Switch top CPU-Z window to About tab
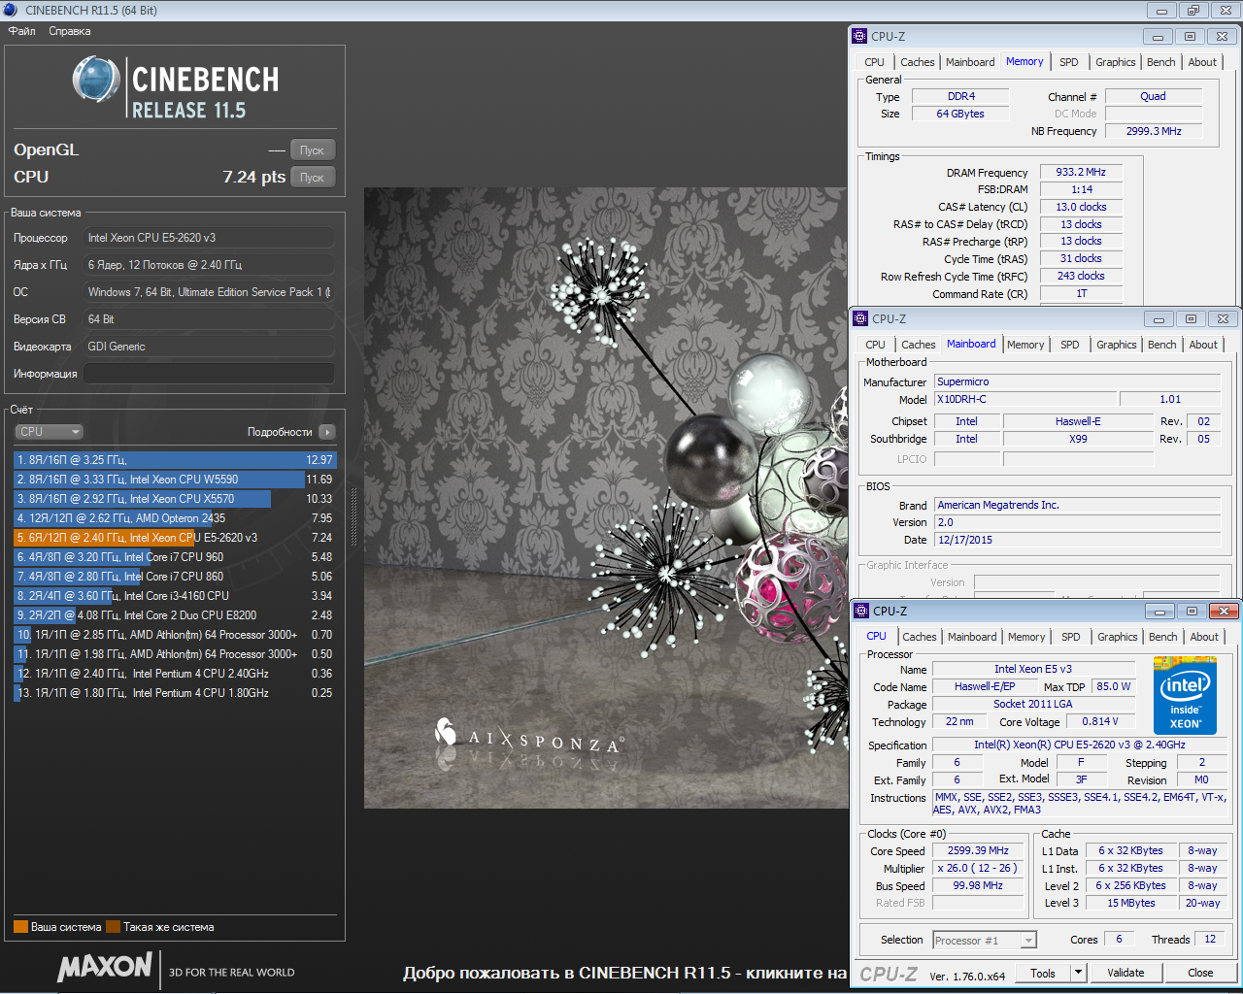 coord(1202,62)
